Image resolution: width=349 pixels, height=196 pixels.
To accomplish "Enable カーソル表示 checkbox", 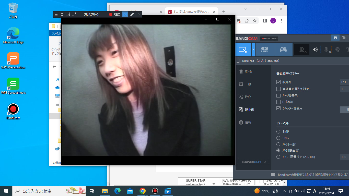I will (x=278, y=95).
